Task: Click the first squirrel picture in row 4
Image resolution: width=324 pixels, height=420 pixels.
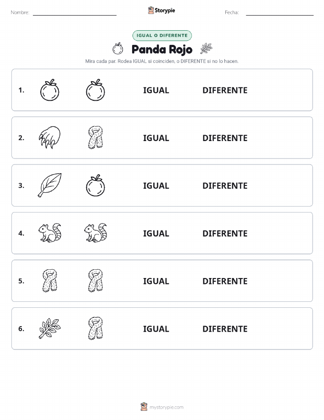Action: 50,233
